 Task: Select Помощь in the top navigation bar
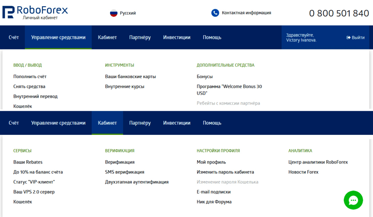click(x=212, y=37)
